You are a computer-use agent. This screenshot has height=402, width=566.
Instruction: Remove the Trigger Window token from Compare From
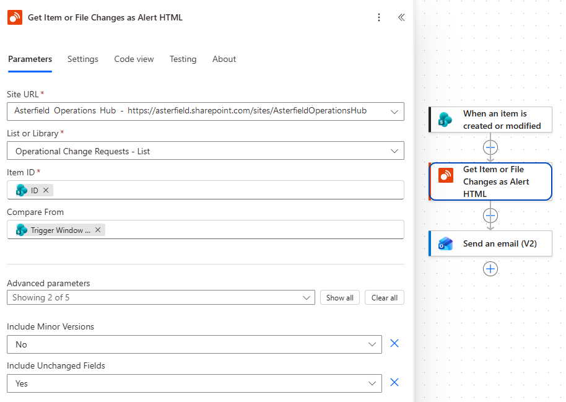tap(98, 230)
